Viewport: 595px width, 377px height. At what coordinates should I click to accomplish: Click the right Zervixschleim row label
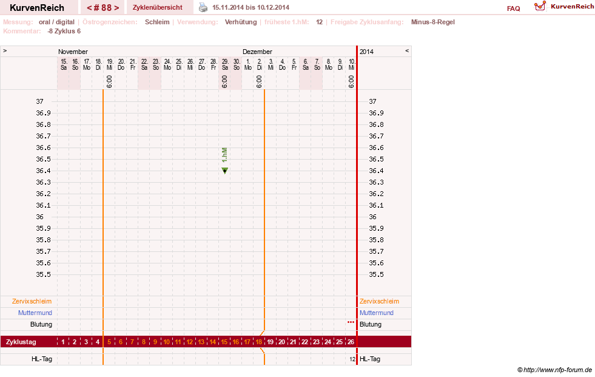(380, 301)
